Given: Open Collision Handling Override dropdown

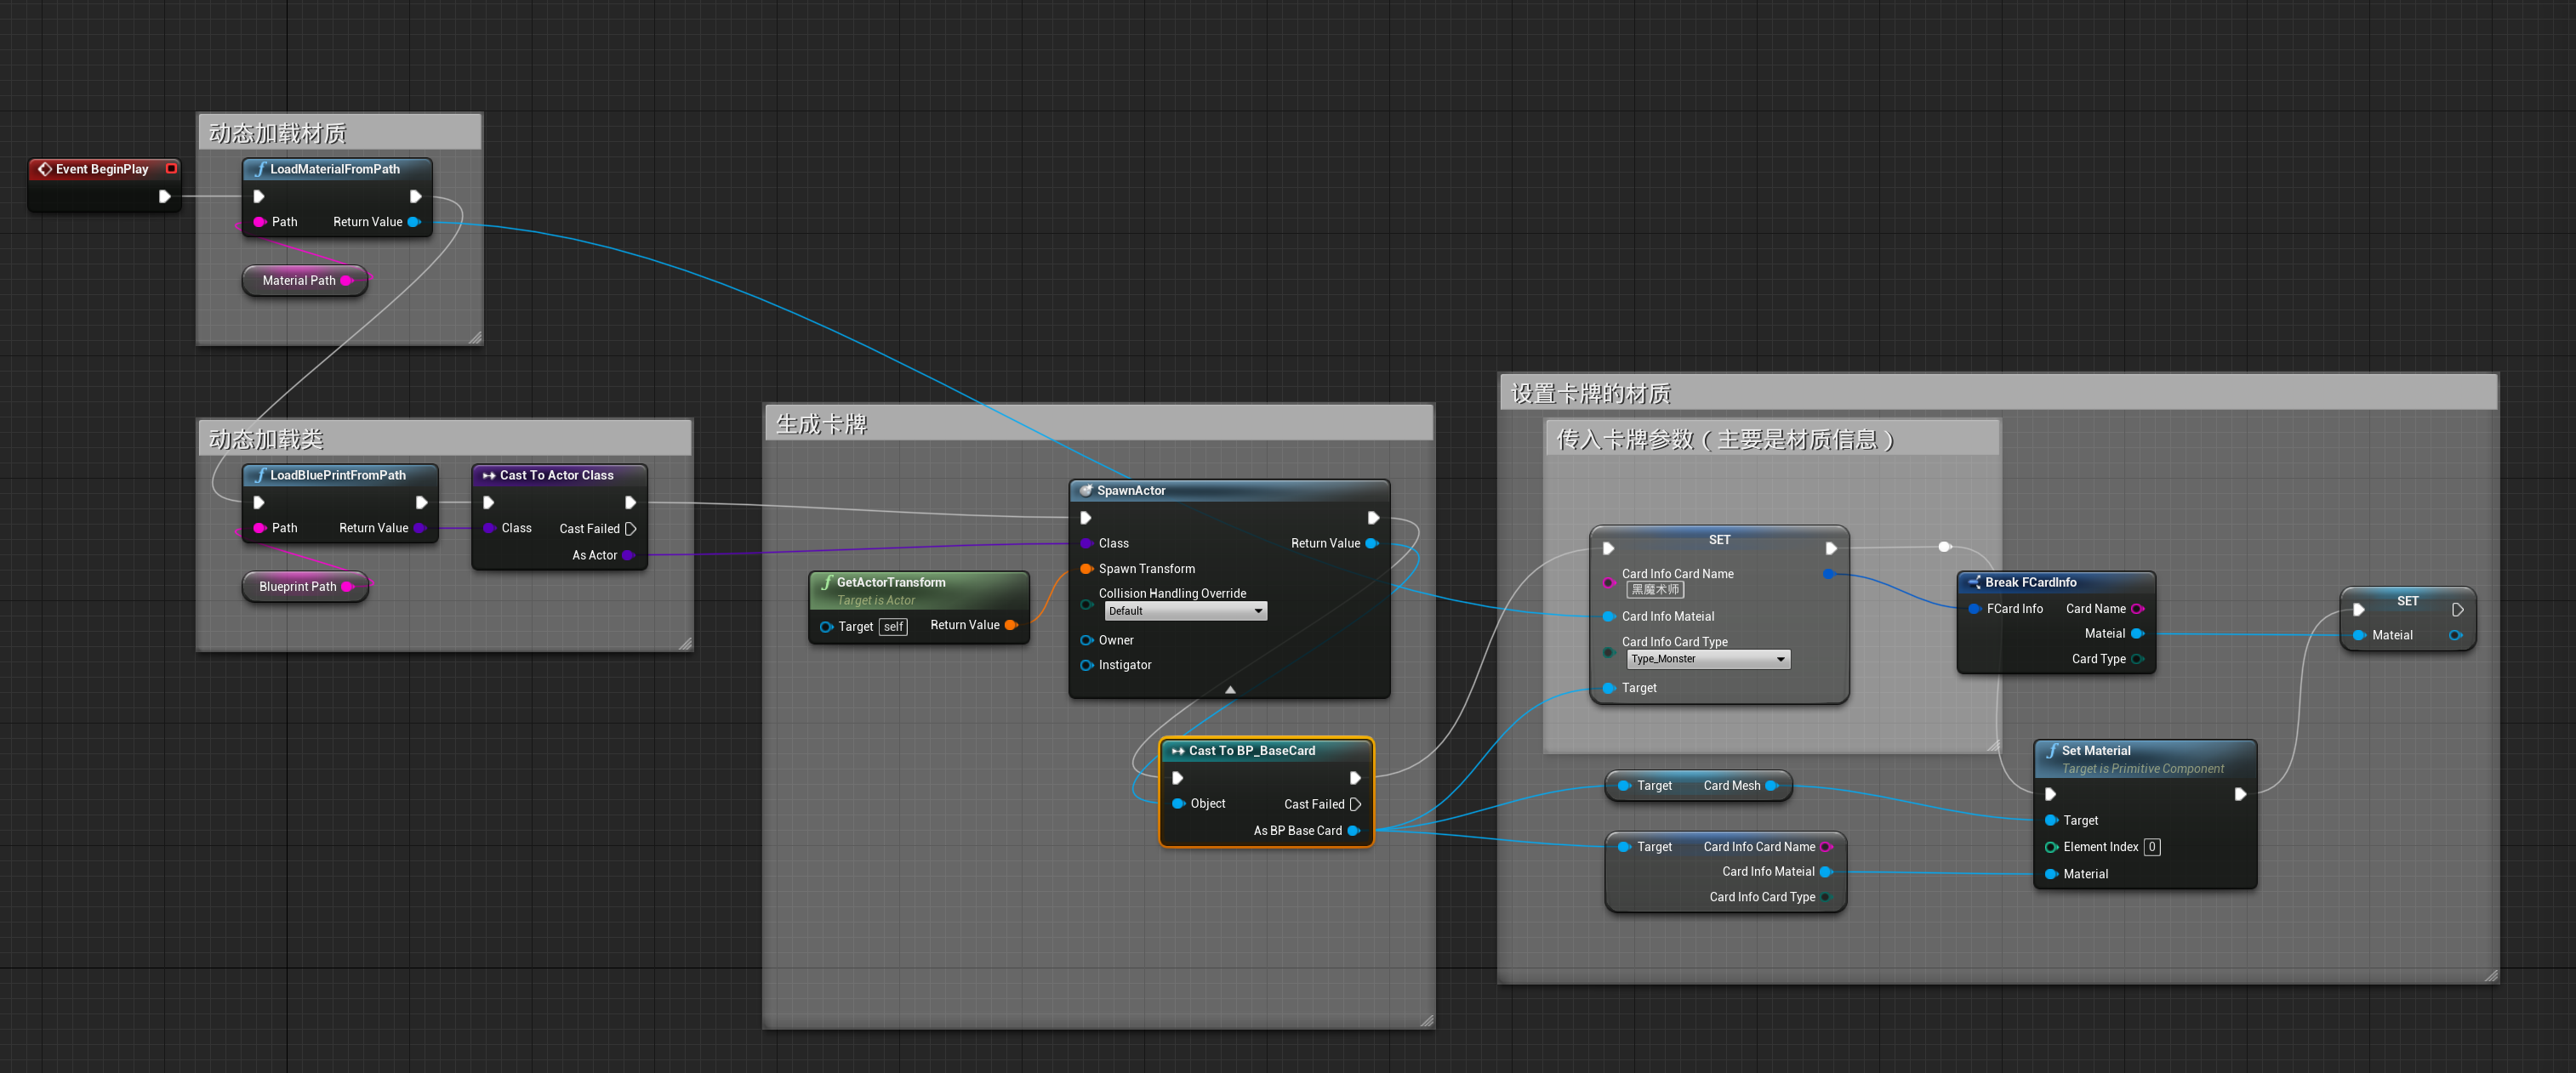Looking at the screenshot, I should [1186, 611].
